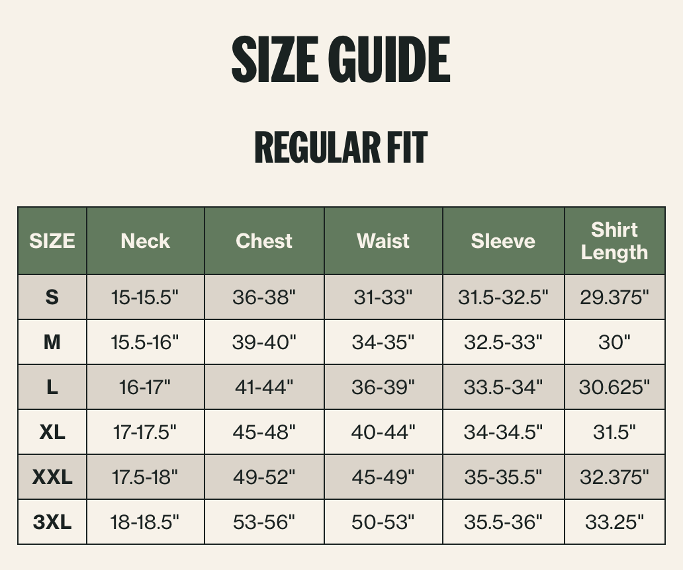Click the 3XL size row label
The width and height of the screenshot is (683, 570).
click(x=52, y=522)
